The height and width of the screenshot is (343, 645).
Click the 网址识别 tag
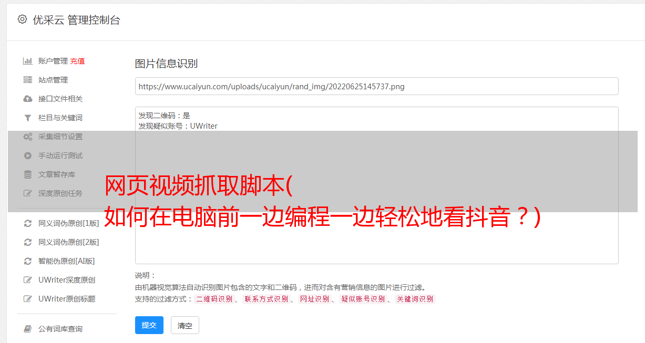(314, 299)
